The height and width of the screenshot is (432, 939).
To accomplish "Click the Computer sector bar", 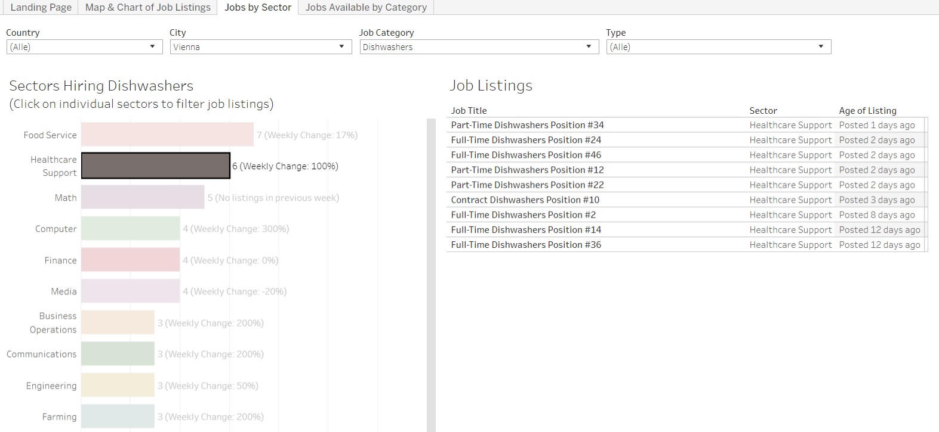I will [x=130, y=228].
